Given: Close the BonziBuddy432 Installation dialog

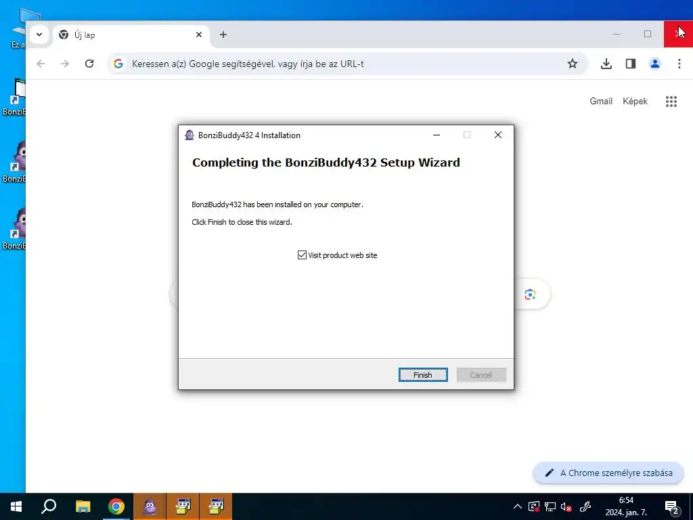Looking at the screenshot, I should coord(498,135).
